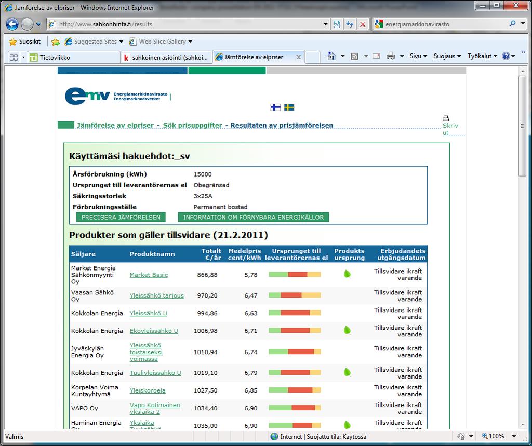Image resolution: width=532 pixels, height=446 pixels.
Task: Click energy origin color bar for Market Basic
Action: [295, 274]
